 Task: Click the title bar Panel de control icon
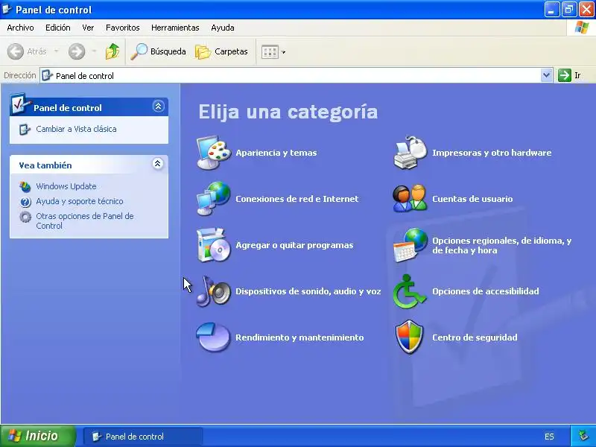coord(7,9)
